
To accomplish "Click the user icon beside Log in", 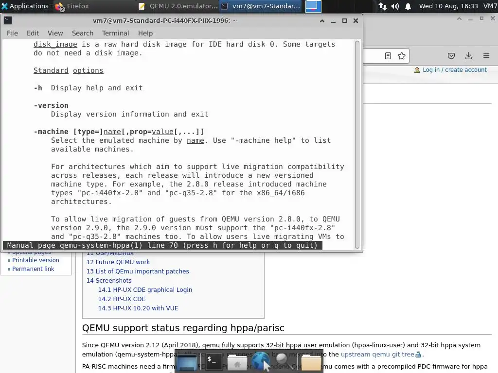I will click(x=417, y=70).
